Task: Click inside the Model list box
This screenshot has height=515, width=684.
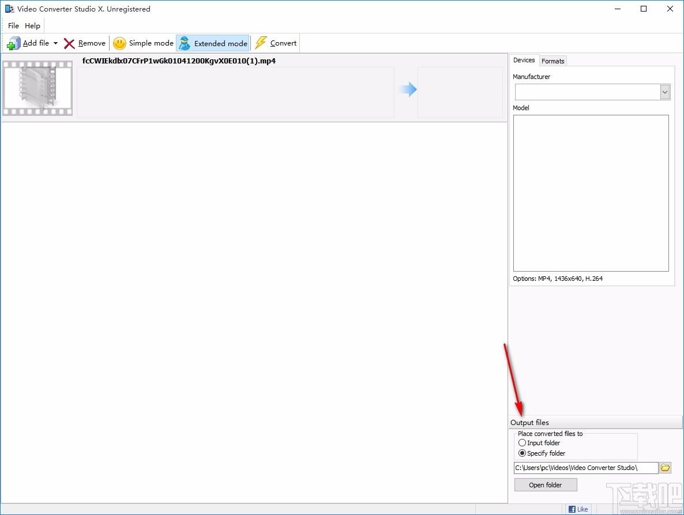Action: (591, 193)
